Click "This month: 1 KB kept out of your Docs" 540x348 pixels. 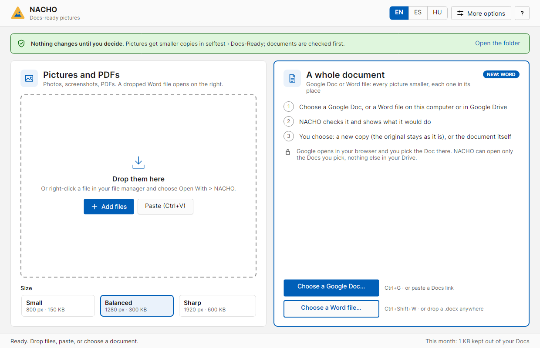coord(477,341)
